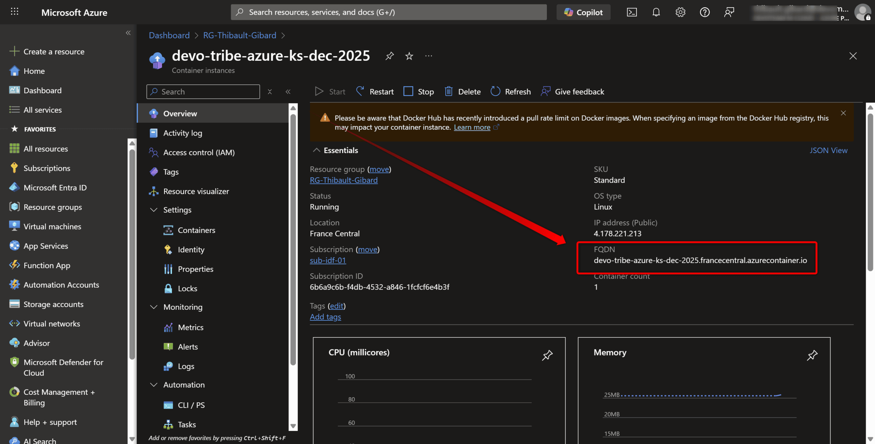Collapse the Essentials section
Screen dimensions: 875x444
tap(317, 150)
